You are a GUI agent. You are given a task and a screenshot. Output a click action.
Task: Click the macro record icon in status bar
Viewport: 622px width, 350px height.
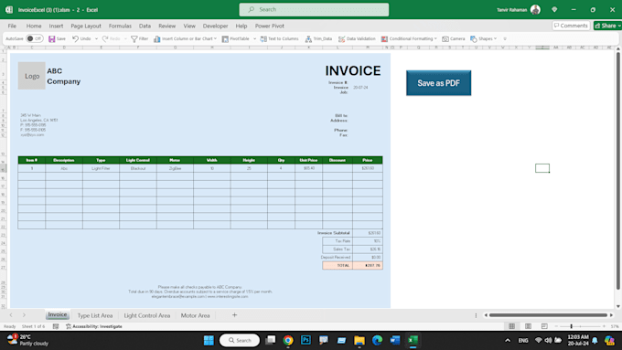pyautogui.click(x=56, y=326)
